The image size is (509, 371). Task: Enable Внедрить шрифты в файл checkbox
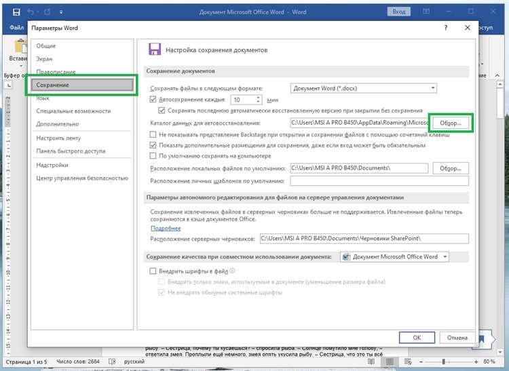click(x=153, y=271)
